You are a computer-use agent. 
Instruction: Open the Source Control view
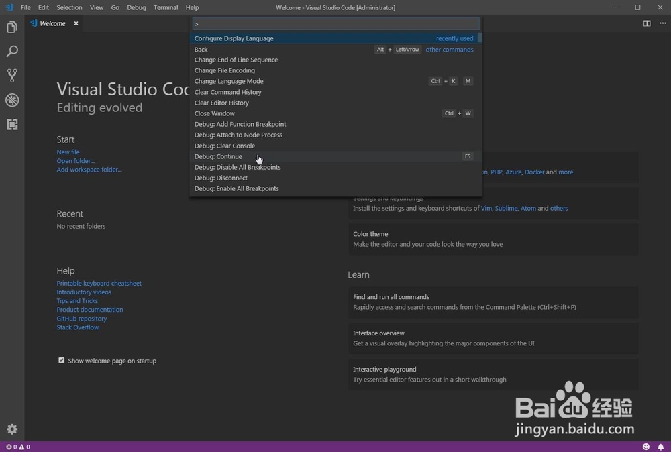12,76
